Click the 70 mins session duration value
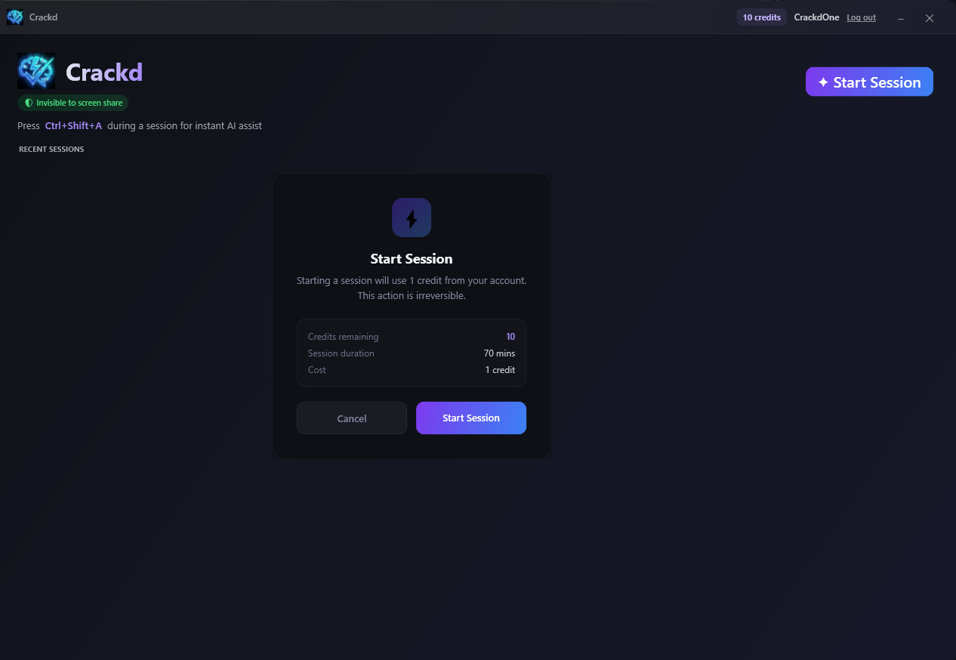The image size is (956, 660). 499,353
